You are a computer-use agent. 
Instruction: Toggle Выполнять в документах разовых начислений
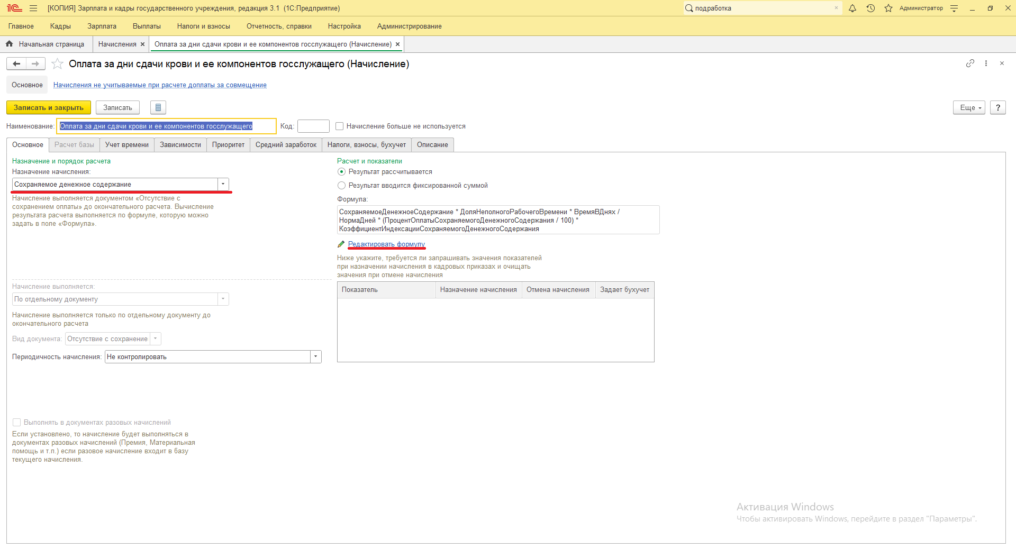coord(16,423)
